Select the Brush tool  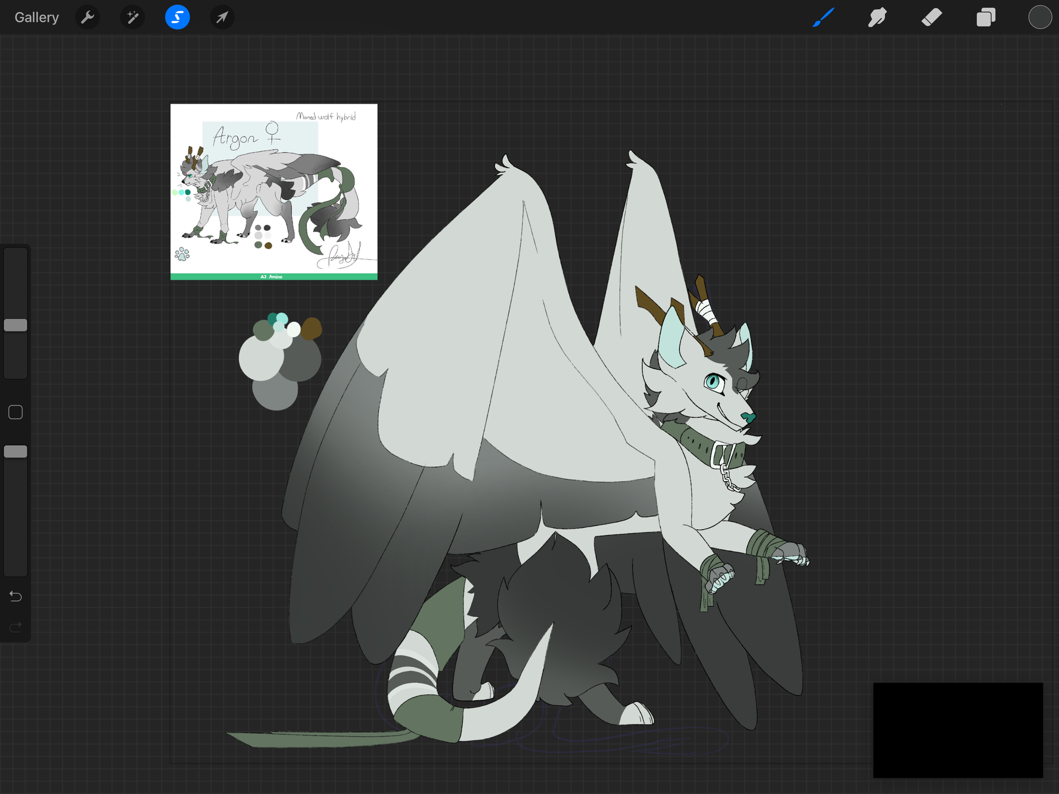(823, 17)
